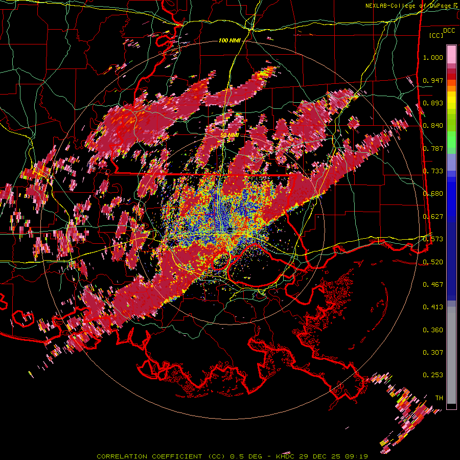Screen dimensions: 460x460
Task: Select the 1.000 legend value
Action: [433, 57]
